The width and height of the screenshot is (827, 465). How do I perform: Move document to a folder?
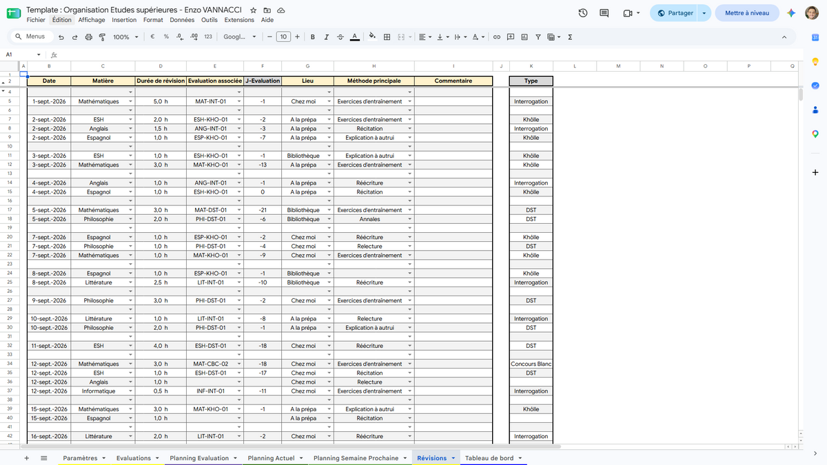(x=267, y=11)
